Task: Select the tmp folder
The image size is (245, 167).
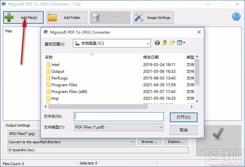Action: [55, 98]
